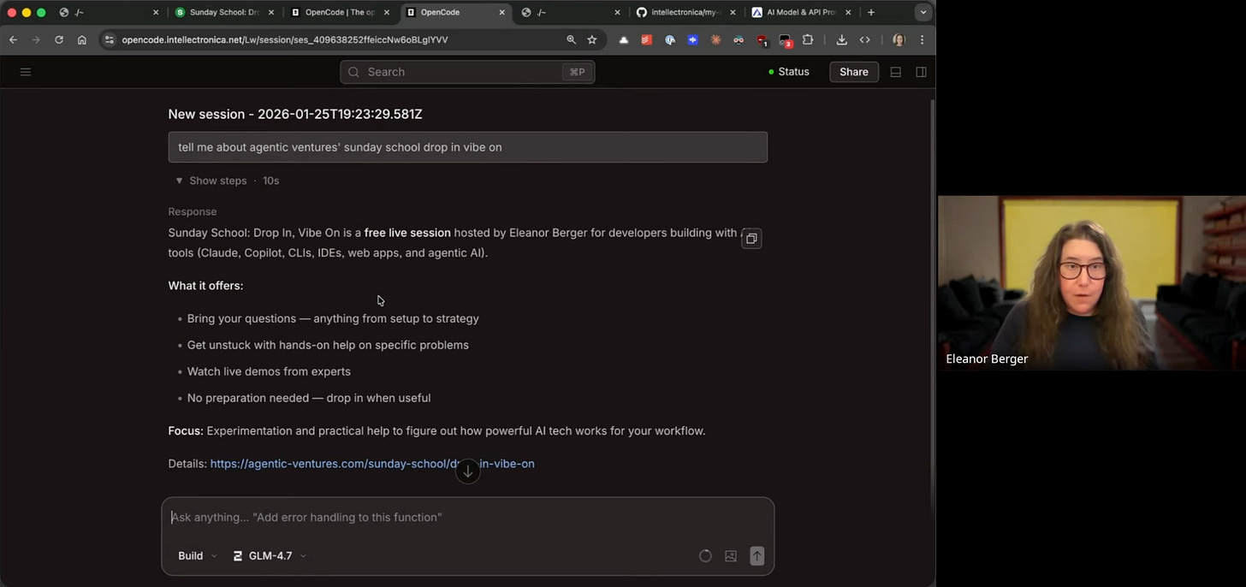Click the zoom magnifier icon in address bar
1246x587 pixels.
pos(571,39)
